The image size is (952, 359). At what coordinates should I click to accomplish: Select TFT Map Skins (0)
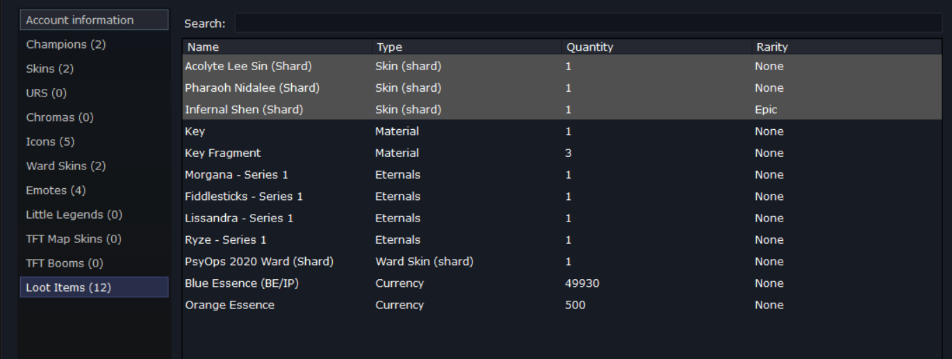(x=94, y=239)
